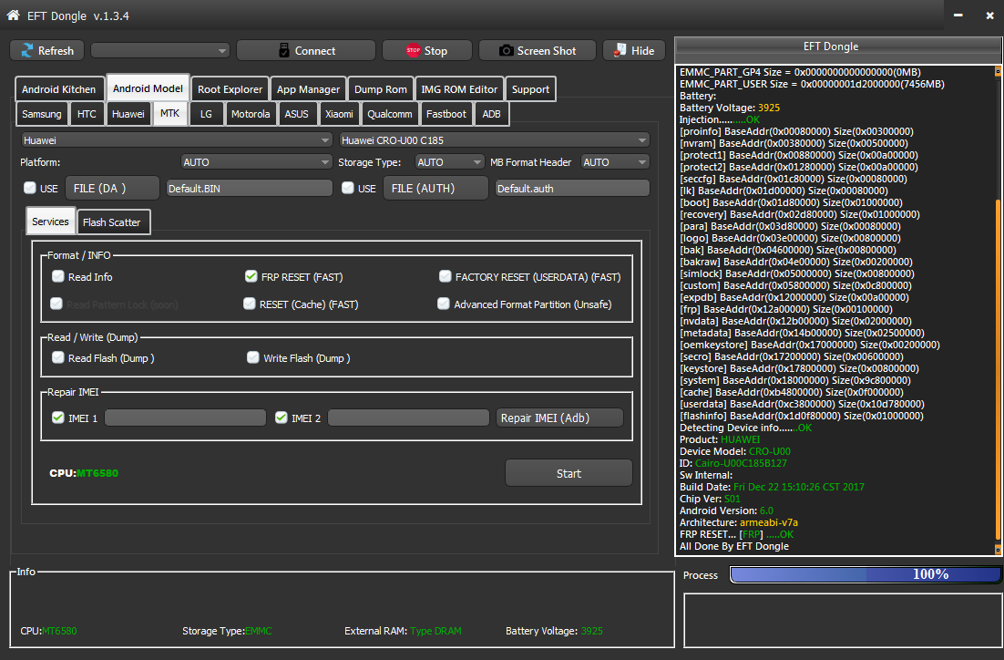
Task: Click 'Cairo-U00C185B127' ID in log
Action: point(741,463)
